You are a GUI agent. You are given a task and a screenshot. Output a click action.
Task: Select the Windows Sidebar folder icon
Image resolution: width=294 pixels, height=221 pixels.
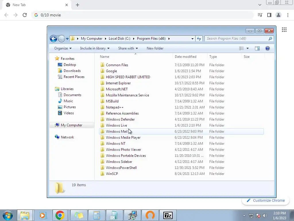coord(102,162)
